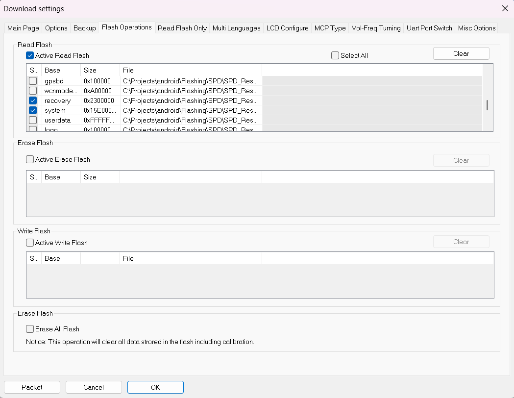This screenshot has width=514, height=398.
Task: Open the LCD Configure tab
Action: (287, 28)
